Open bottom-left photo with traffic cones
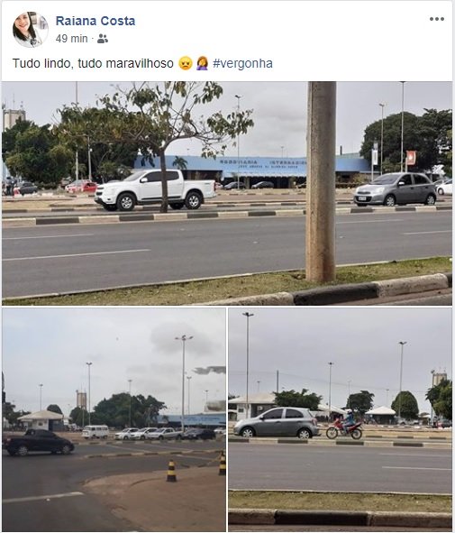 pyautogui.click(x=114, y=419)
